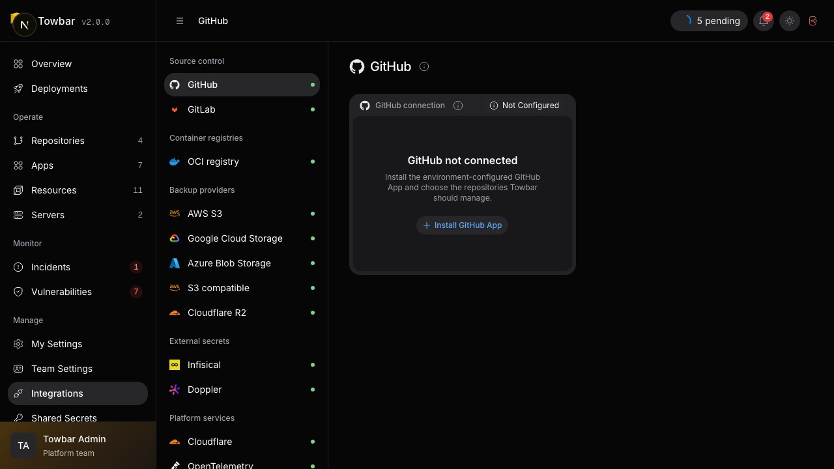Open Vulnerabilities page
Image resolution: width=834 pixels, height=469 pixels.
(78, 292)
